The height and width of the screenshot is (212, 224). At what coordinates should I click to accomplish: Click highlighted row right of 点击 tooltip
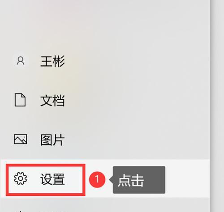[188, 178]
